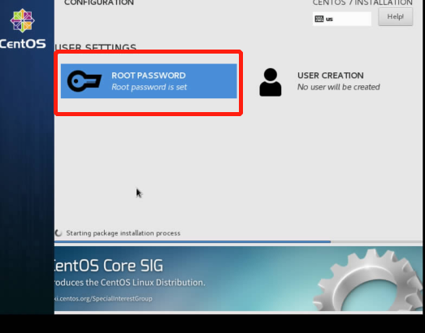The height and width of the screenshot is (333, 425).
Task: Click the 'Root password is set' text
Action: coord(149,87)
